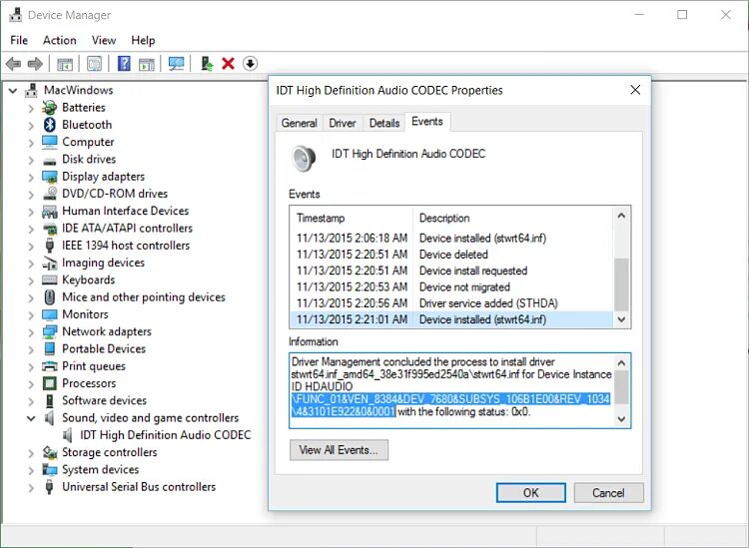Click the Network adapters icon
The width and height of the screenshot is (749, 548).
pyautogui.click(x=50, y=331)
